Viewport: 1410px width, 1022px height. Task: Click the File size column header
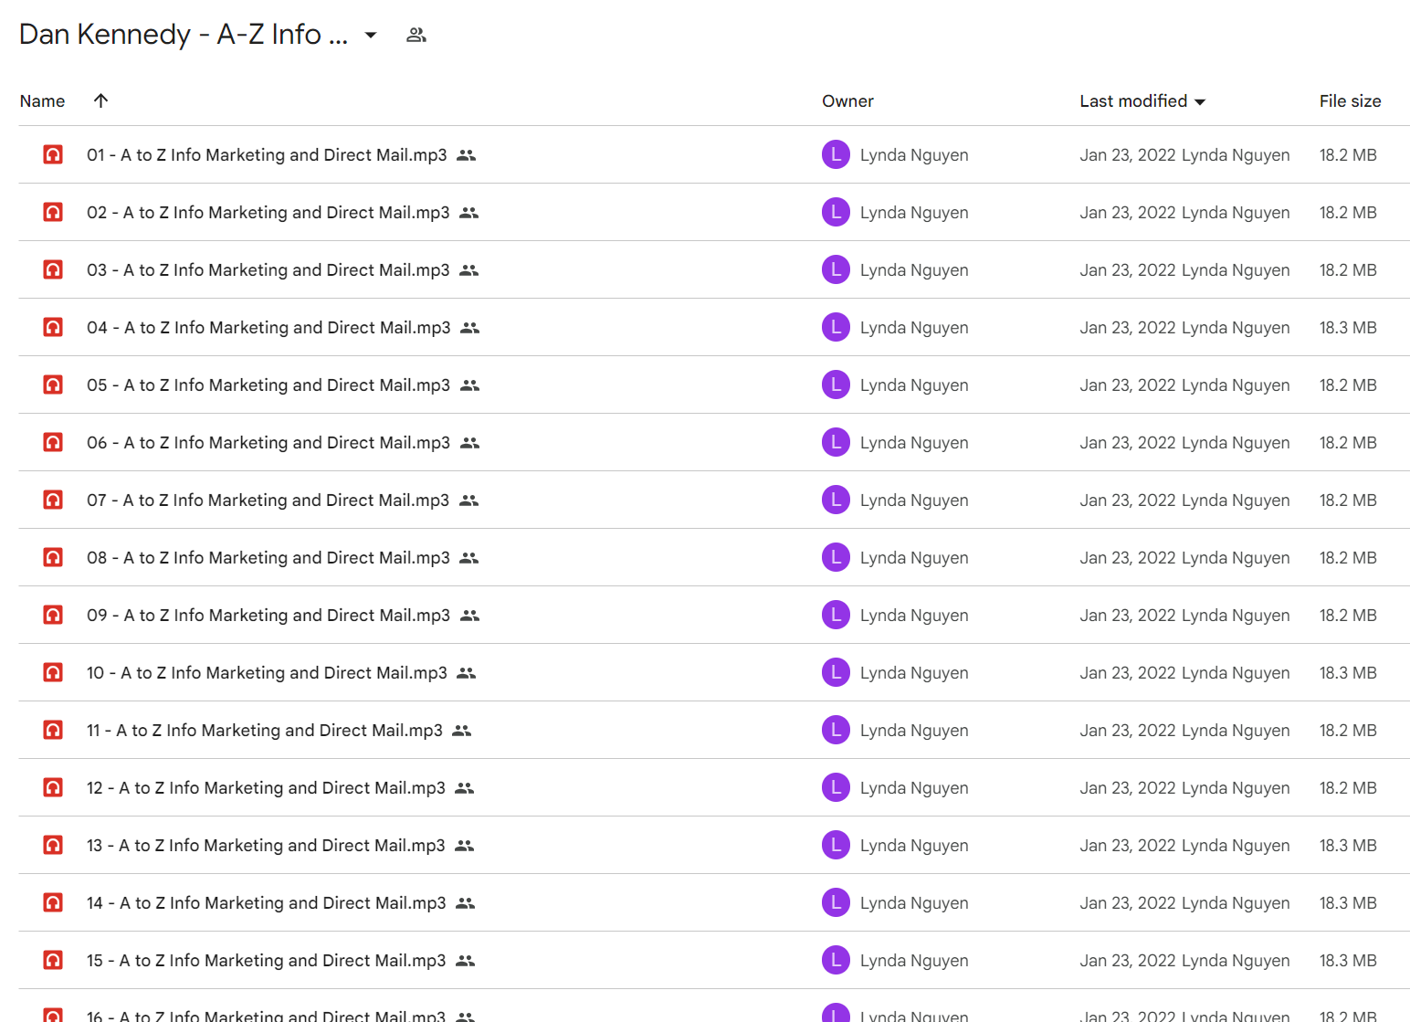pyautogui.click(x=1350, y=100)
